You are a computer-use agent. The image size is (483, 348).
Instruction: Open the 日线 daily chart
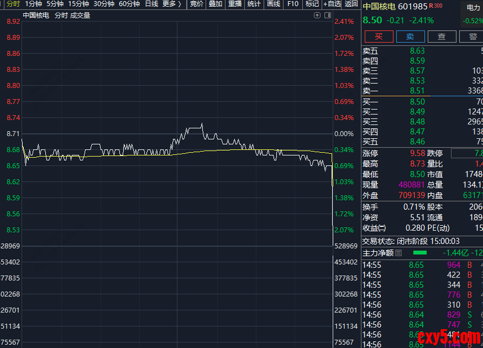coord(151,4)
